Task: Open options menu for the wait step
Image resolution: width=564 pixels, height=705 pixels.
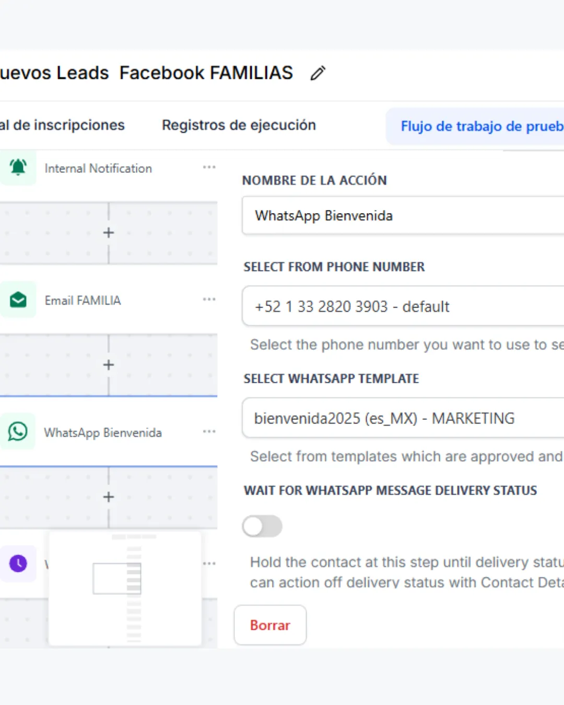Action: pyautogui.click(x=209, y=563)
